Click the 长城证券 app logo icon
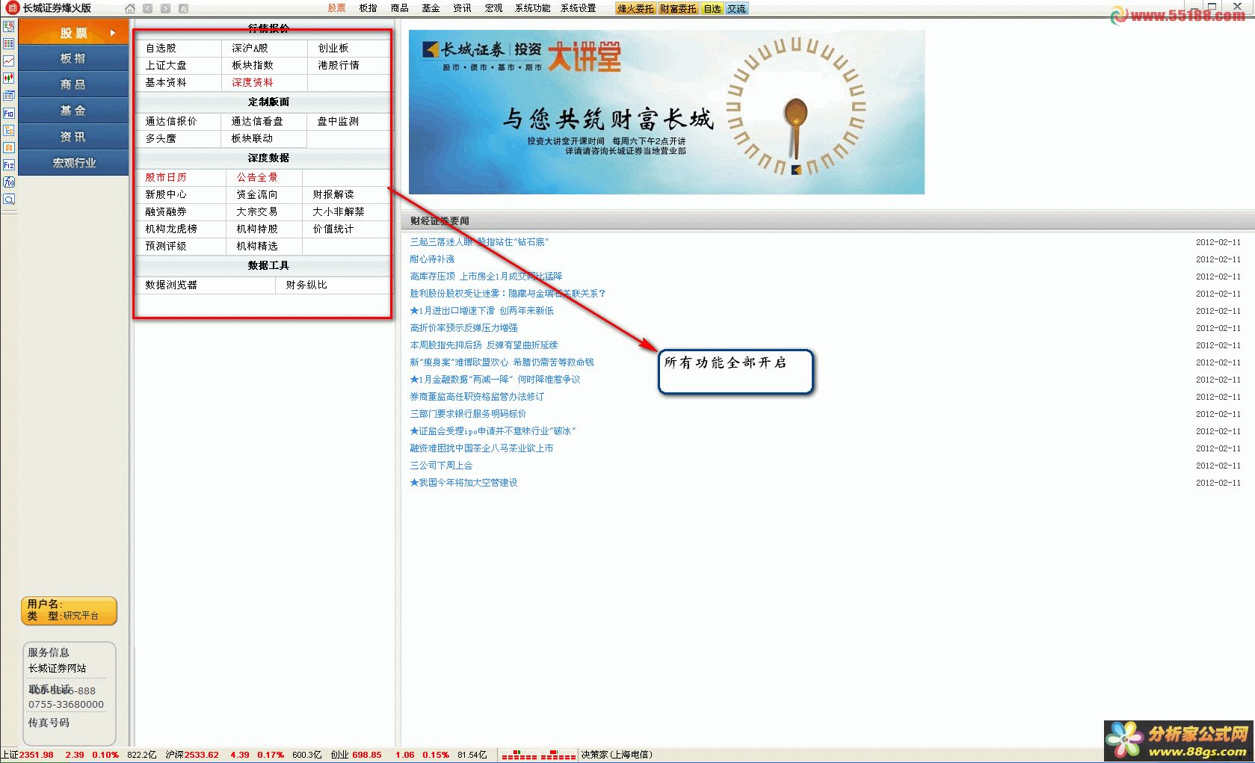 12,7
